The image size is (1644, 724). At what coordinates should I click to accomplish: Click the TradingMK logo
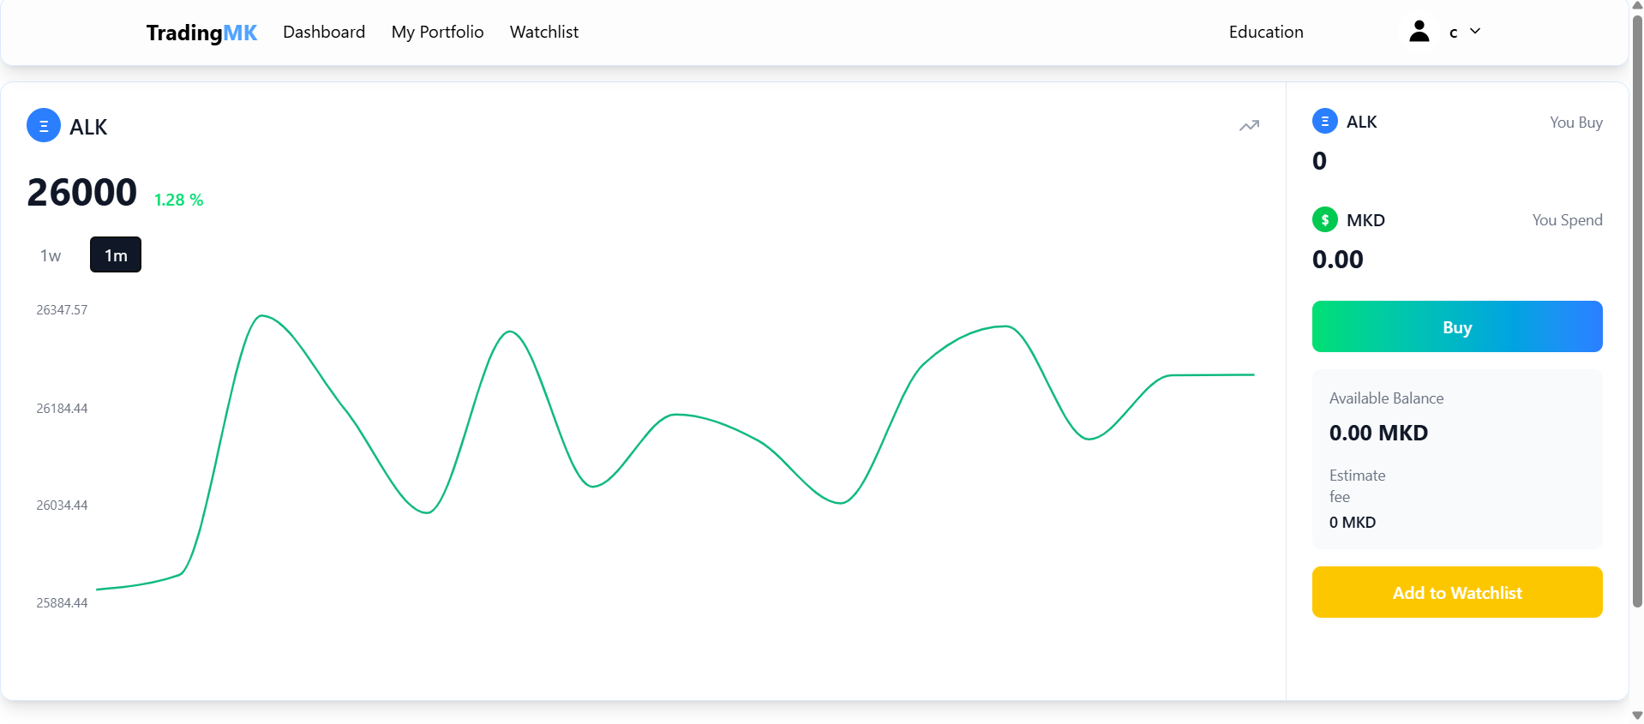coord(201,33)
